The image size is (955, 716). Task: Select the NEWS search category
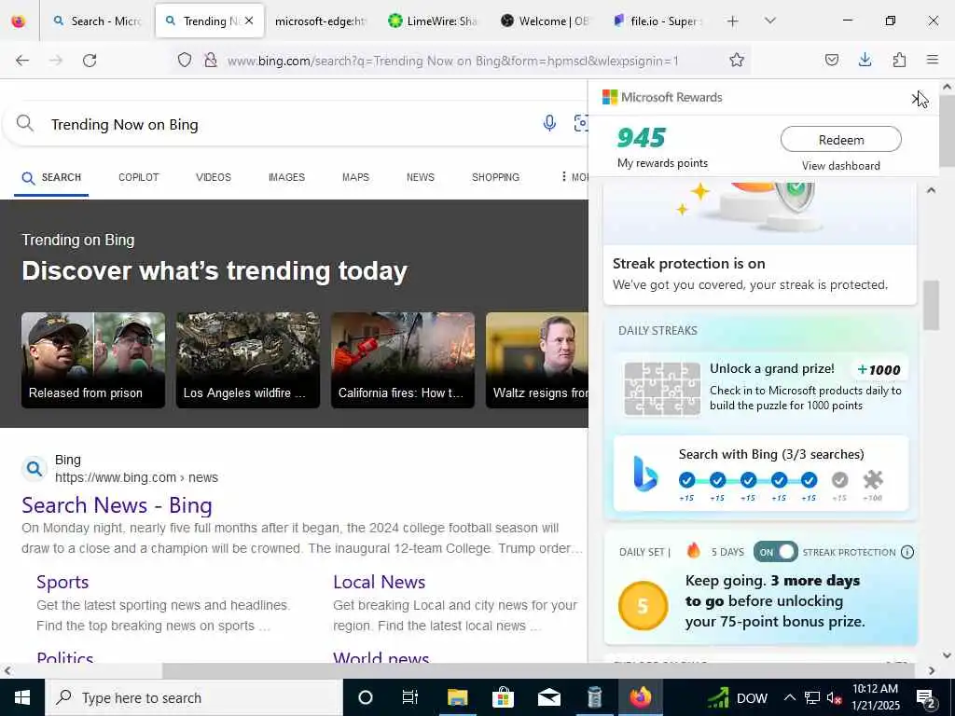(x=421, y=177)
